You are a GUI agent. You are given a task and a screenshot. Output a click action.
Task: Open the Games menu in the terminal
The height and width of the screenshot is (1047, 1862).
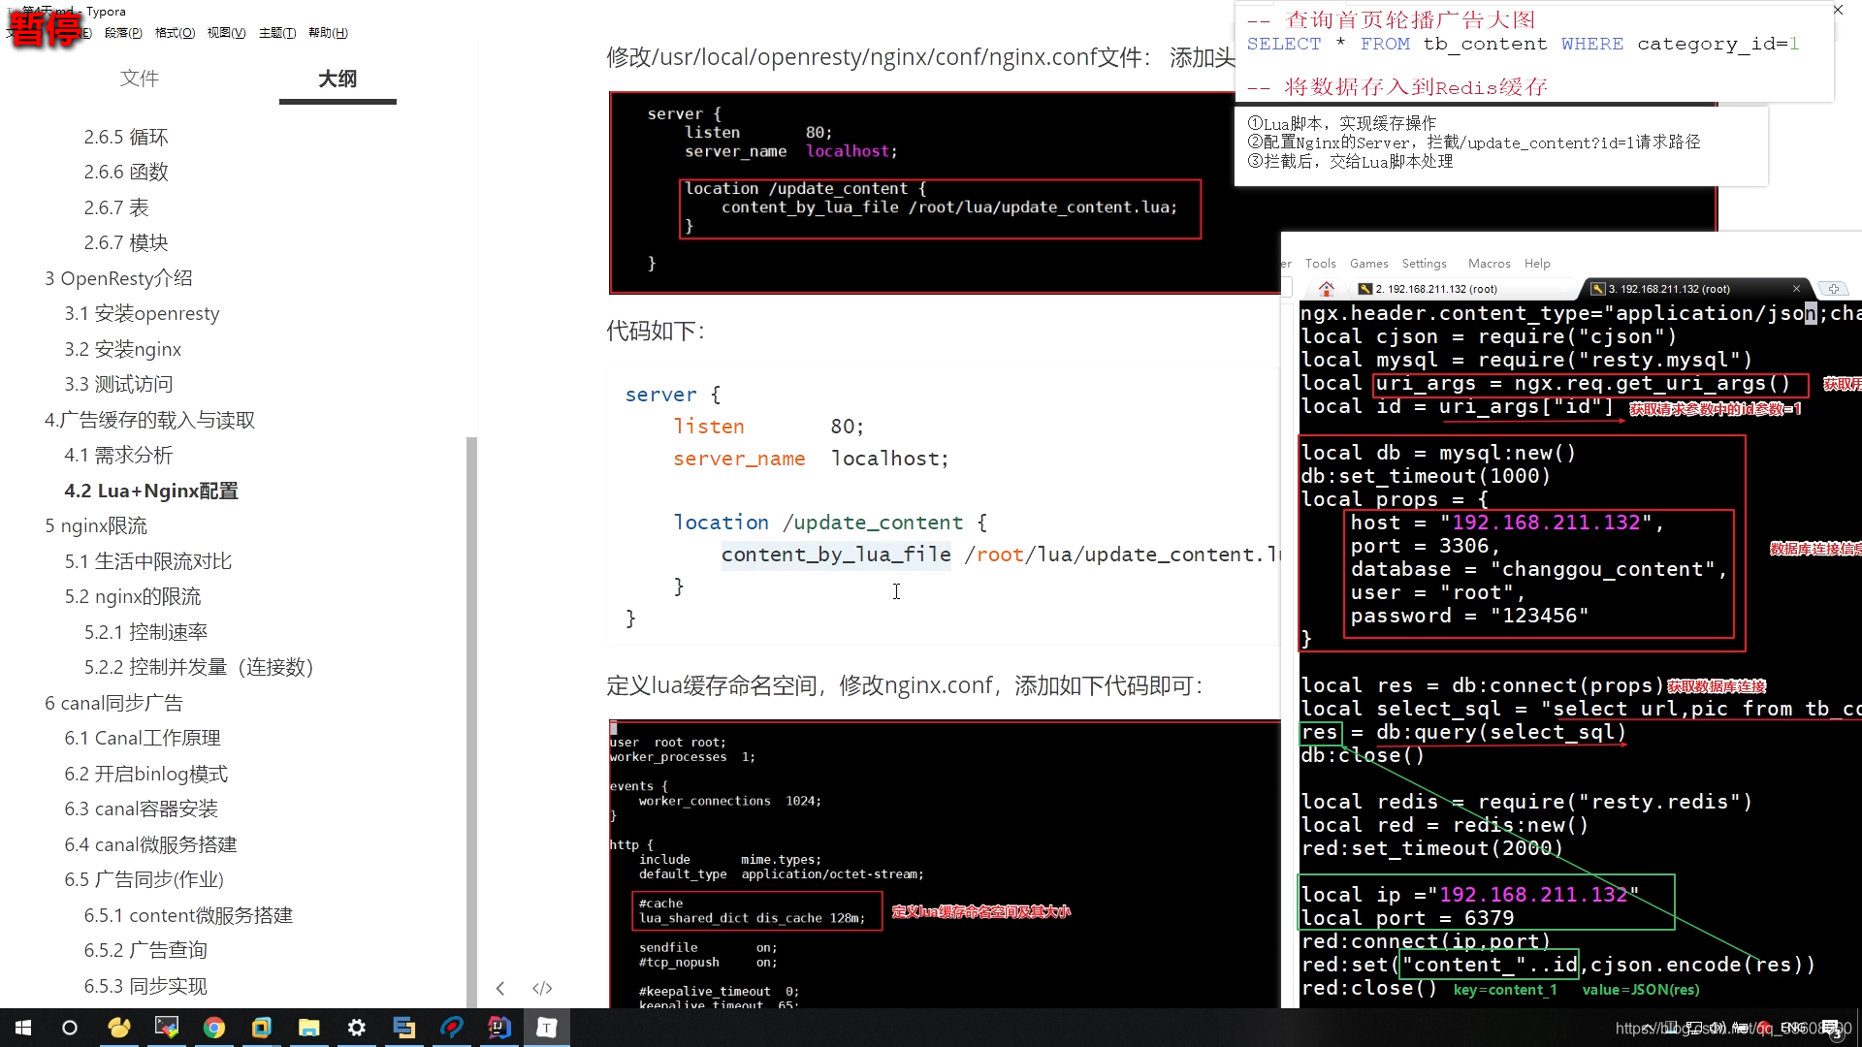1368,264
